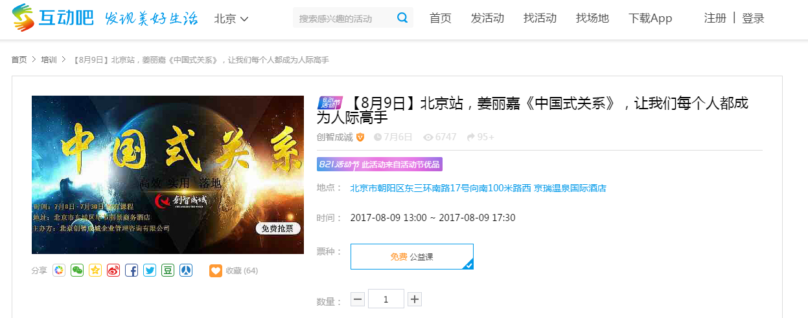The width and height of the screenshot is (808, 318).
Task: Click the search activities input field
Action: 342,19
